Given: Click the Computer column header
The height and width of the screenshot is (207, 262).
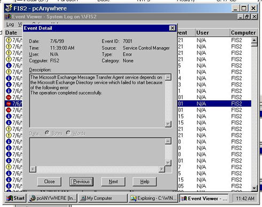Looking at the screenshot, I should (x=243, y=33).
